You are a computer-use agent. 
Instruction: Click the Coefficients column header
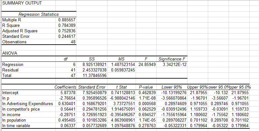[65, 87]
